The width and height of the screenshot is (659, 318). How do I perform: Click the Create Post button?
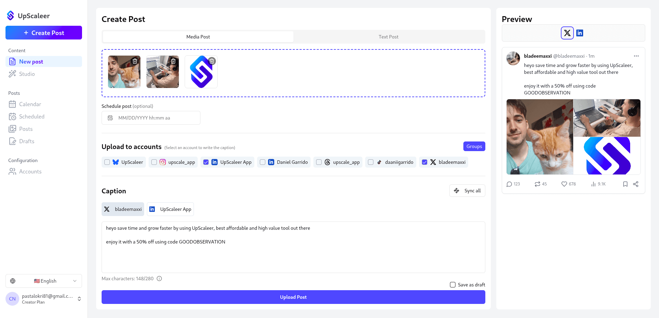point(44,33)
